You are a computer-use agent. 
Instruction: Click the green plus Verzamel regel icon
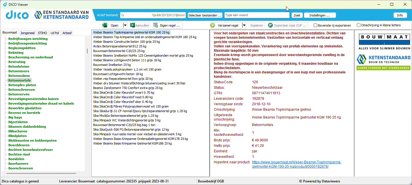tap(213, 25)
